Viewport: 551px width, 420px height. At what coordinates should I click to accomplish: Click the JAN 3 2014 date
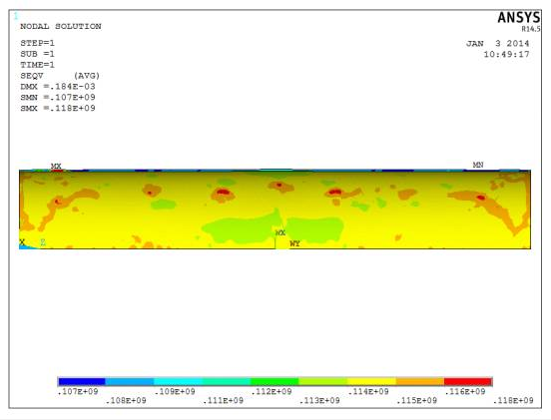coord(497,44)
